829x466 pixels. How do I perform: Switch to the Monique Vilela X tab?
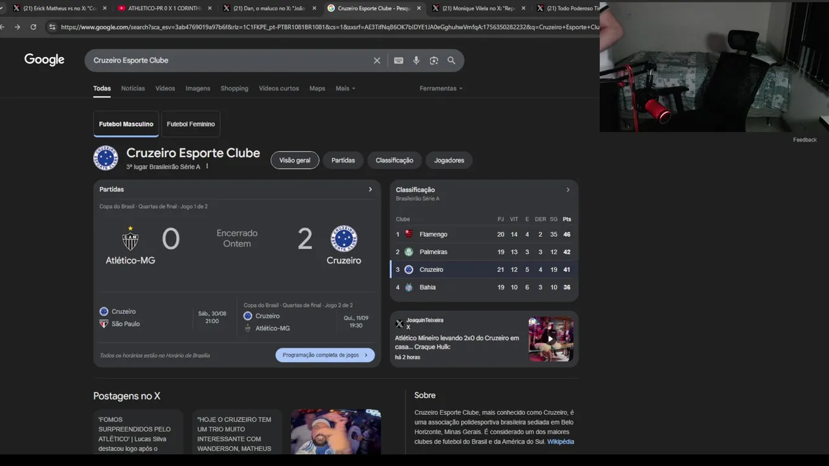point(479,8)
